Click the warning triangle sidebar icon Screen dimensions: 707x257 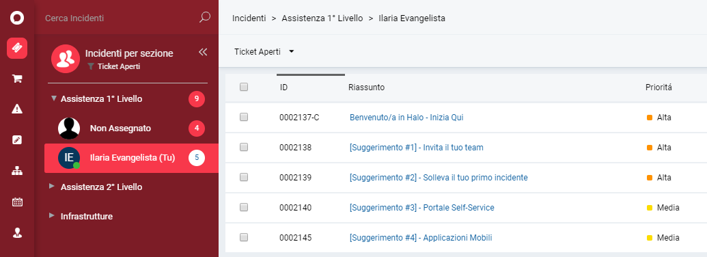click(x=17, y=109)
